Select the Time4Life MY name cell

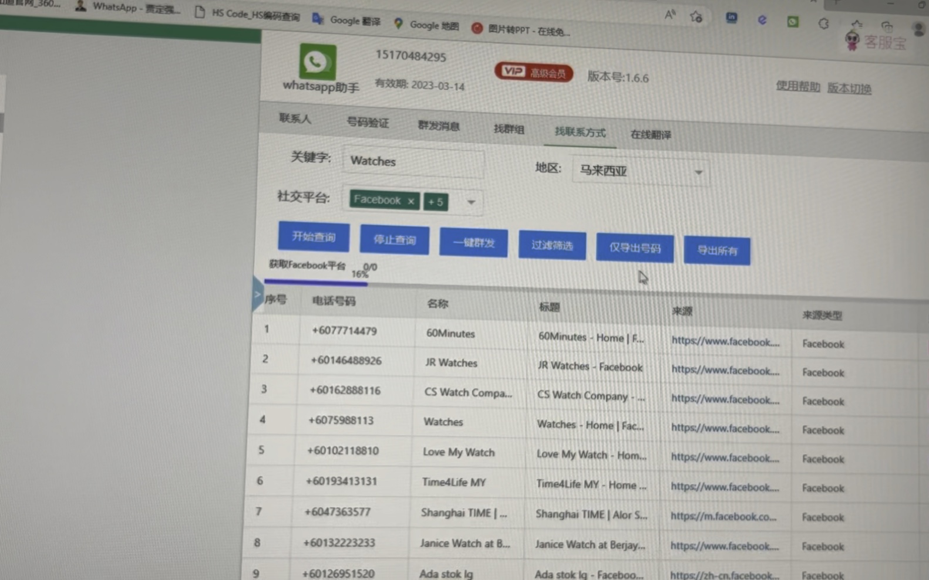[454, 482]
